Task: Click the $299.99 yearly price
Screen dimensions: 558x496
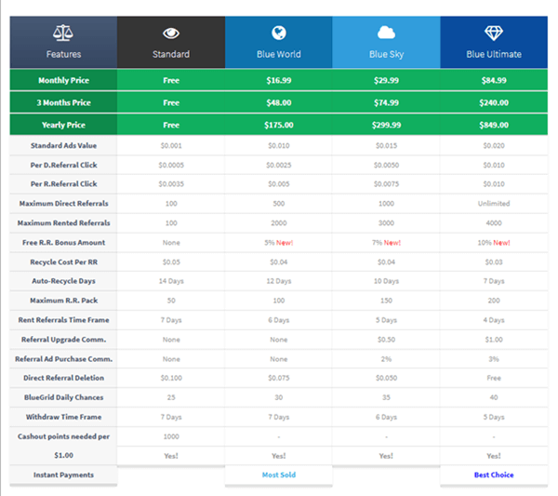Action: tap(386, 126)
